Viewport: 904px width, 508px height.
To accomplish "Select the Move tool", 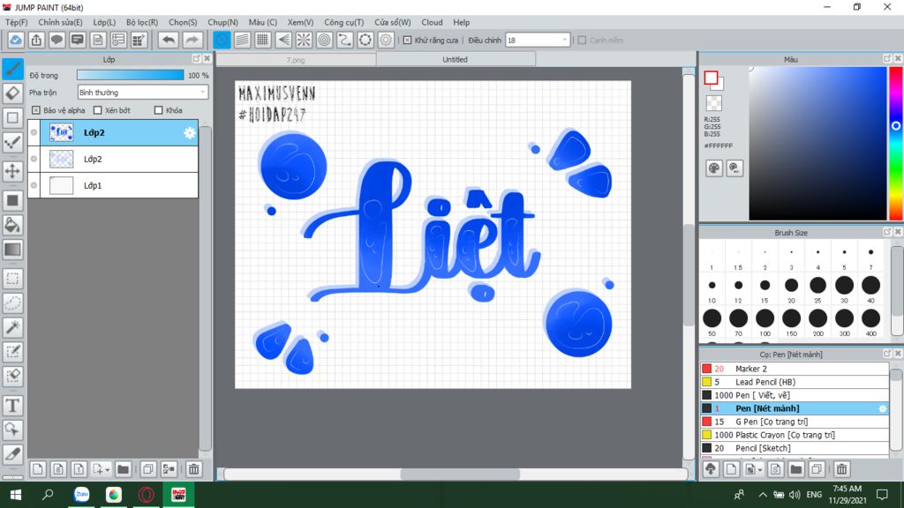I will [x=12, y=171].
